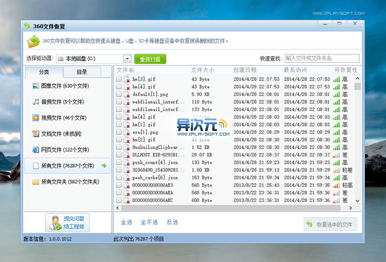Screen dimensions: 386x262
Task: Click the file icon of push_count[4].json
Action: pos(127,162)
